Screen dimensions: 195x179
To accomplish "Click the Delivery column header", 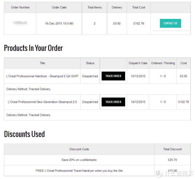I will [x=117, y=7].
